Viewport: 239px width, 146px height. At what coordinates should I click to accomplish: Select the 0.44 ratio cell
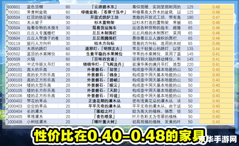216,49
